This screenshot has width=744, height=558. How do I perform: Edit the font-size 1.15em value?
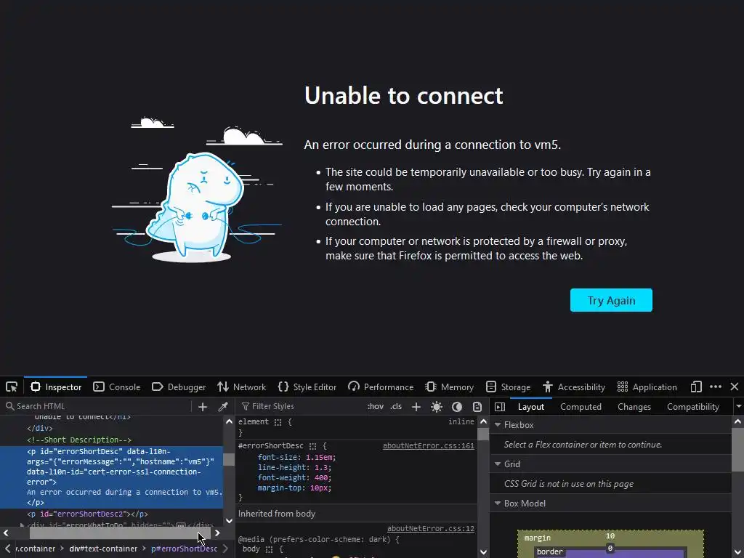[x=320, y=458]
